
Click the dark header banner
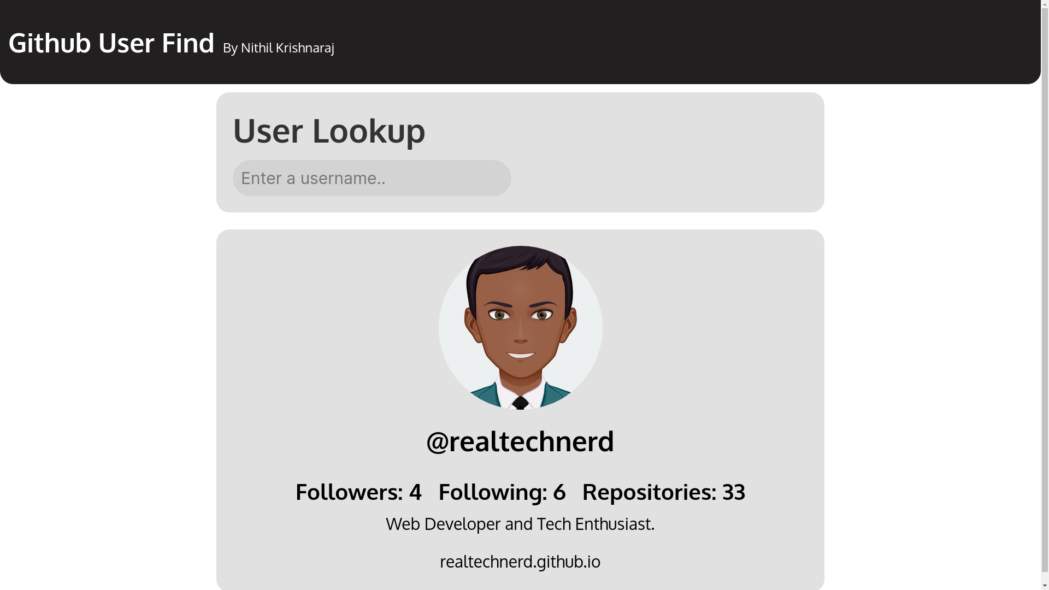tap(656, 41)
